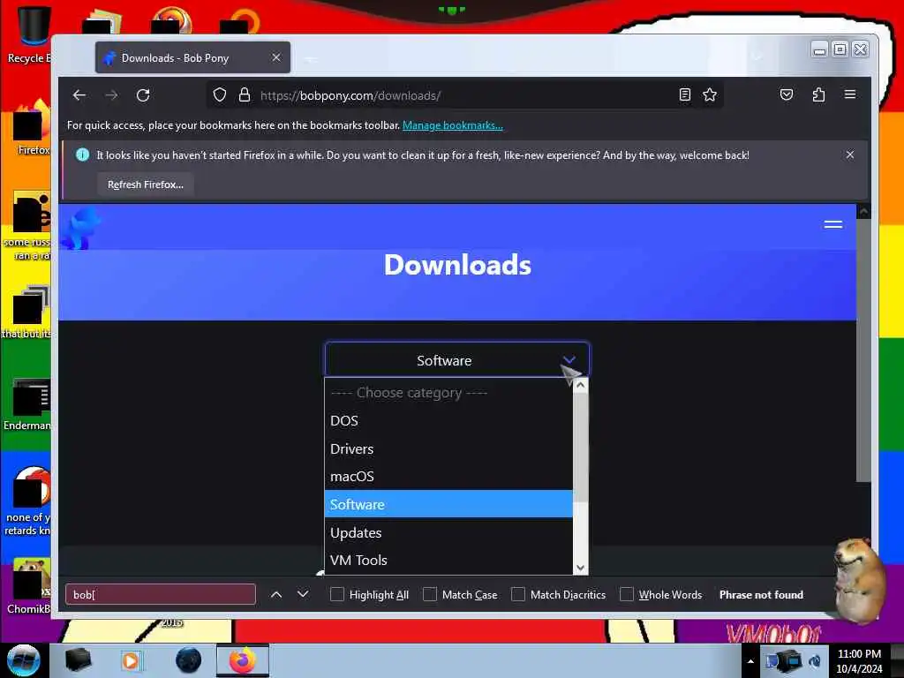Collapse the Software category dropdown

click(457, 360)
